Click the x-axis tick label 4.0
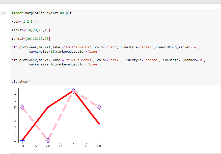The width and height of the screenshot is (221, 154). [x=99, y=146]
